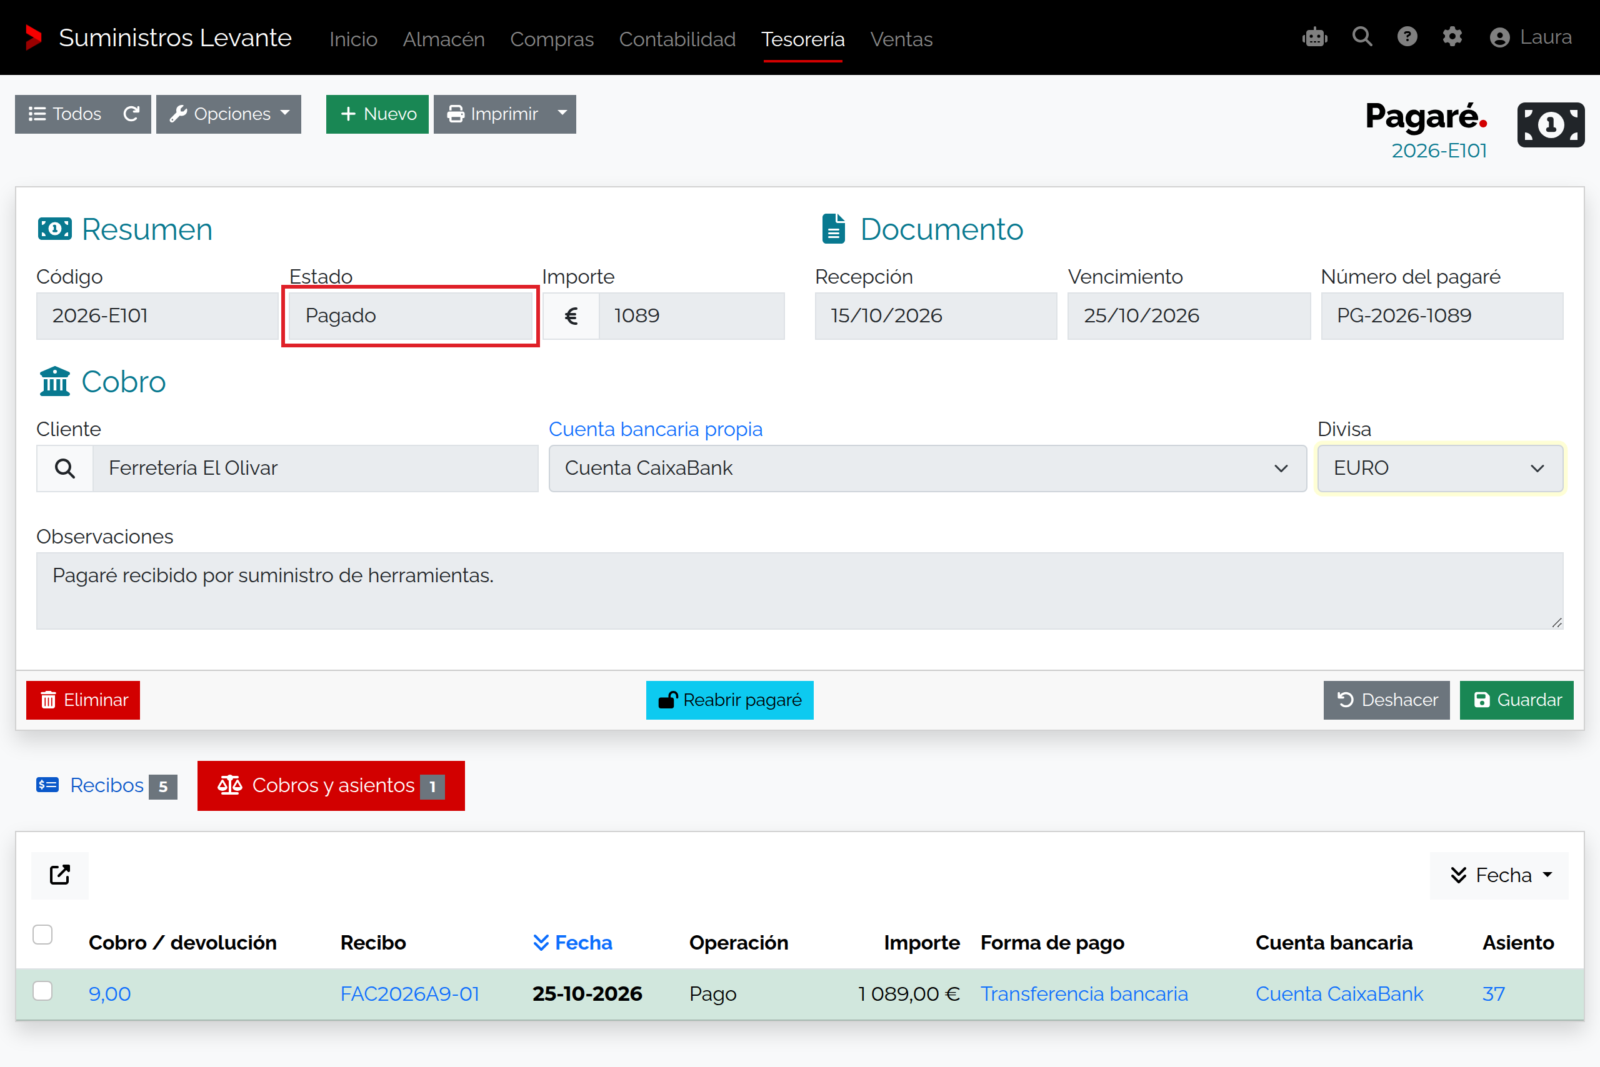
Task: Toggle the select-all checkbox in table header
Action: click(43, 935)
